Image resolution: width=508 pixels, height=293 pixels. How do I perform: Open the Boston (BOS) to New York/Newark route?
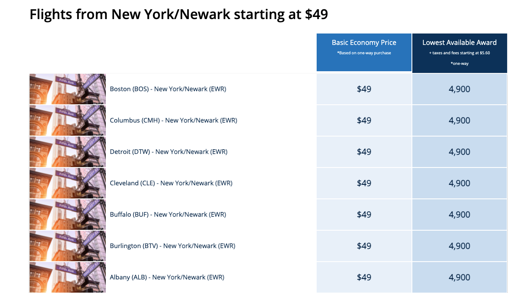168,89
